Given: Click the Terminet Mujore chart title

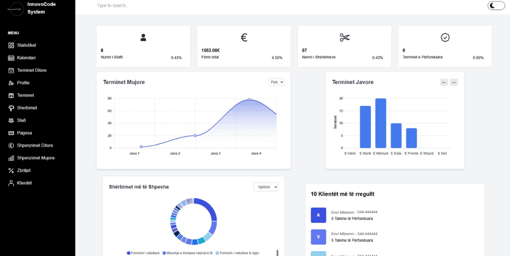Looking at the screenshot, I should coord(124,82).
